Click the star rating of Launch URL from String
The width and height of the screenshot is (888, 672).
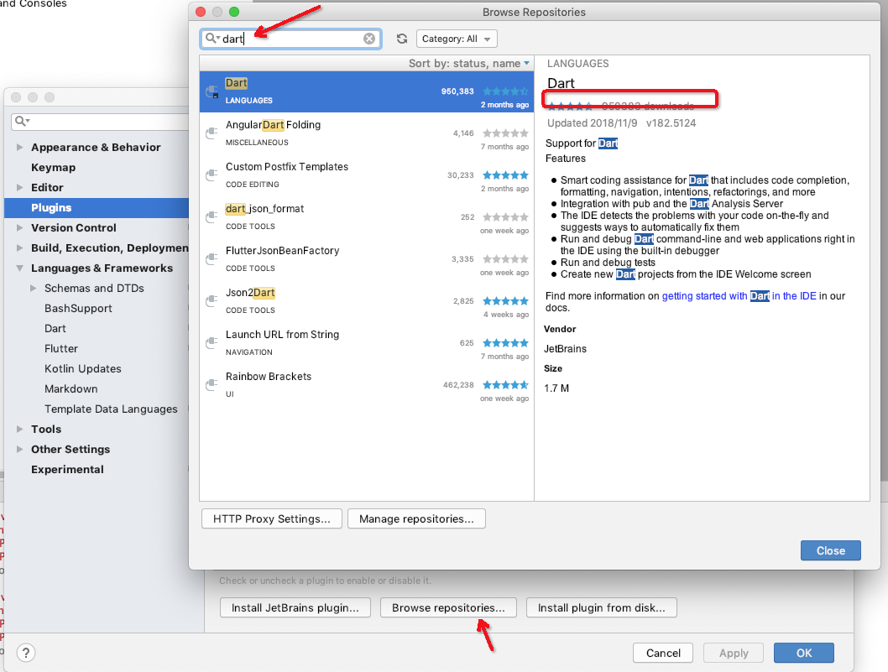505,342
